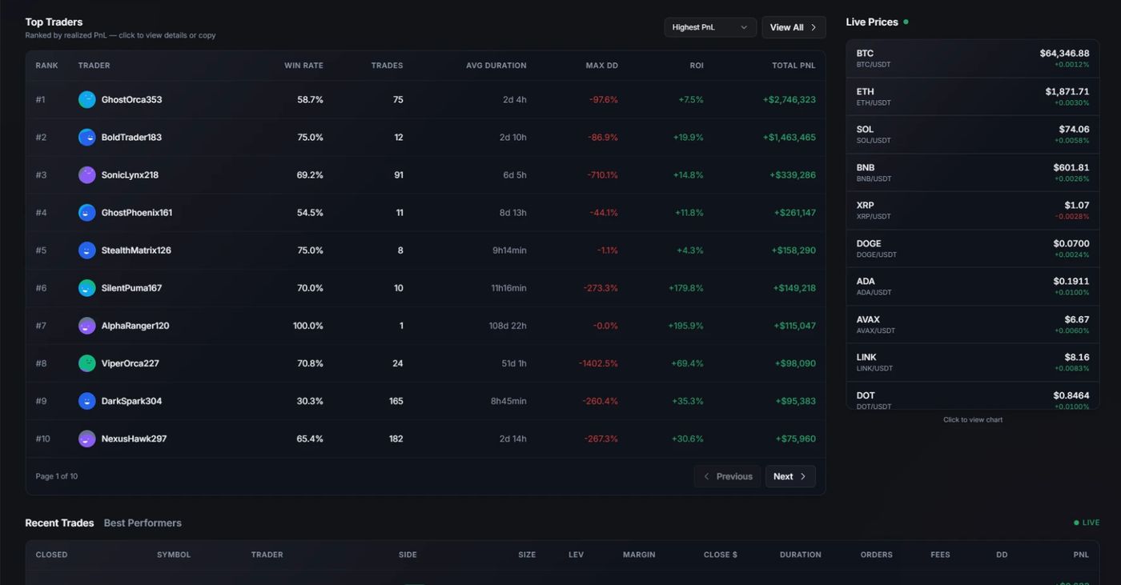Click the TOTAL PNL column header
Screen dimensions: 1121x585
point(794,66)
